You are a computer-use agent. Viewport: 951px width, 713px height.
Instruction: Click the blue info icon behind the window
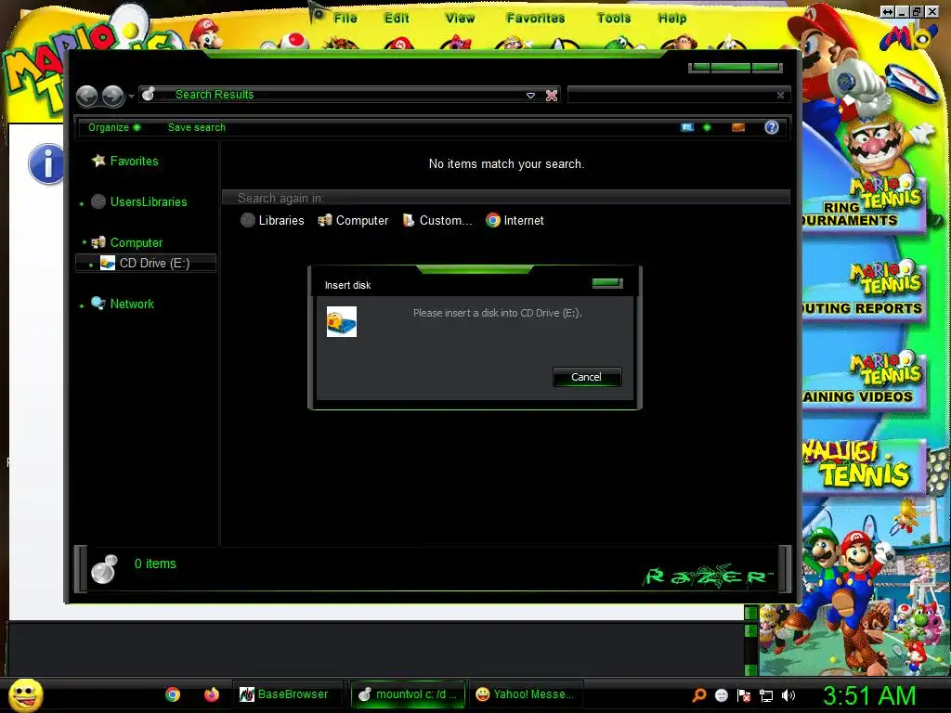pyautogui.click(x=46, y=163)
